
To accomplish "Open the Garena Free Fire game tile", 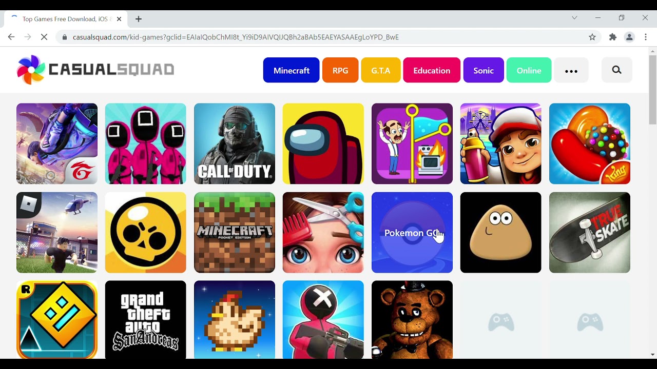I will coord(57,143).
